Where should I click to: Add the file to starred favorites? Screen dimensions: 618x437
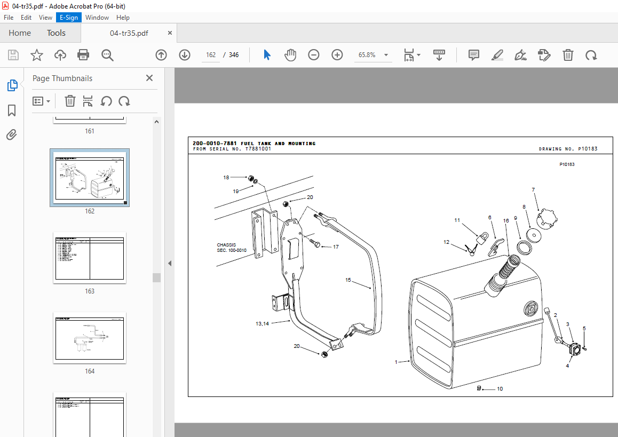[37, 55]
